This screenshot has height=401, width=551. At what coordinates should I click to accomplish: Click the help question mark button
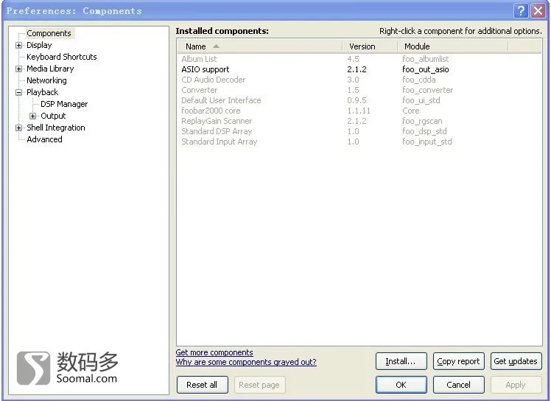point(521,11)
